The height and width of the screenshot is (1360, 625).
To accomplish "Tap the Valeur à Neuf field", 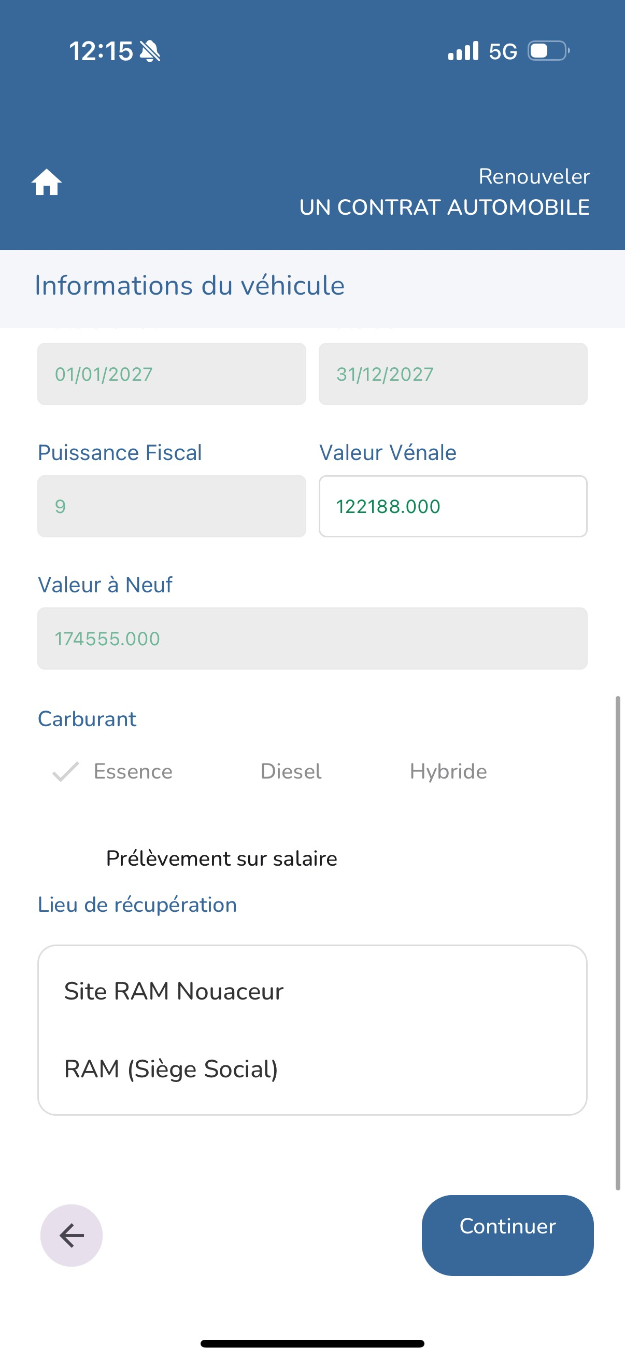I will point(312,639).
